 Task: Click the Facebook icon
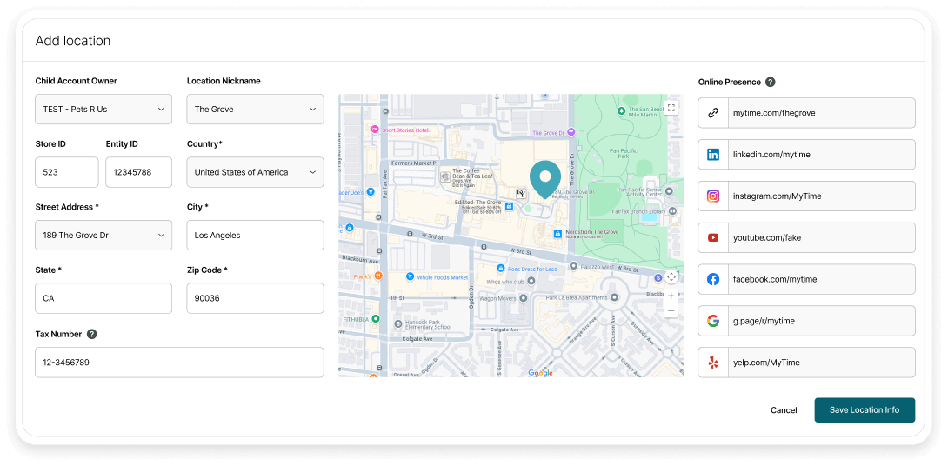(713, 279)
